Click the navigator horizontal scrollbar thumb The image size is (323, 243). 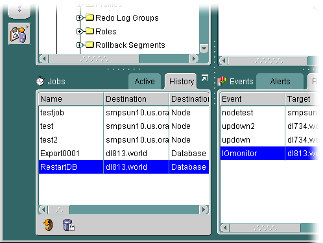coord(94,58)
